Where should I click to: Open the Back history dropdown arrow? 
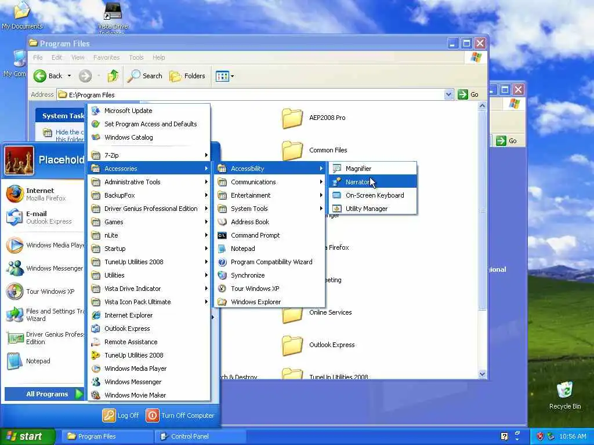pos(70,76)
